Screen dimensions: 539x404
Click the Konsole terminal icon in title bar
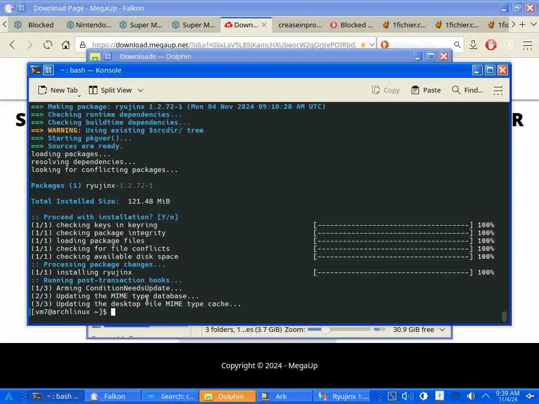(x=35, y=70)
